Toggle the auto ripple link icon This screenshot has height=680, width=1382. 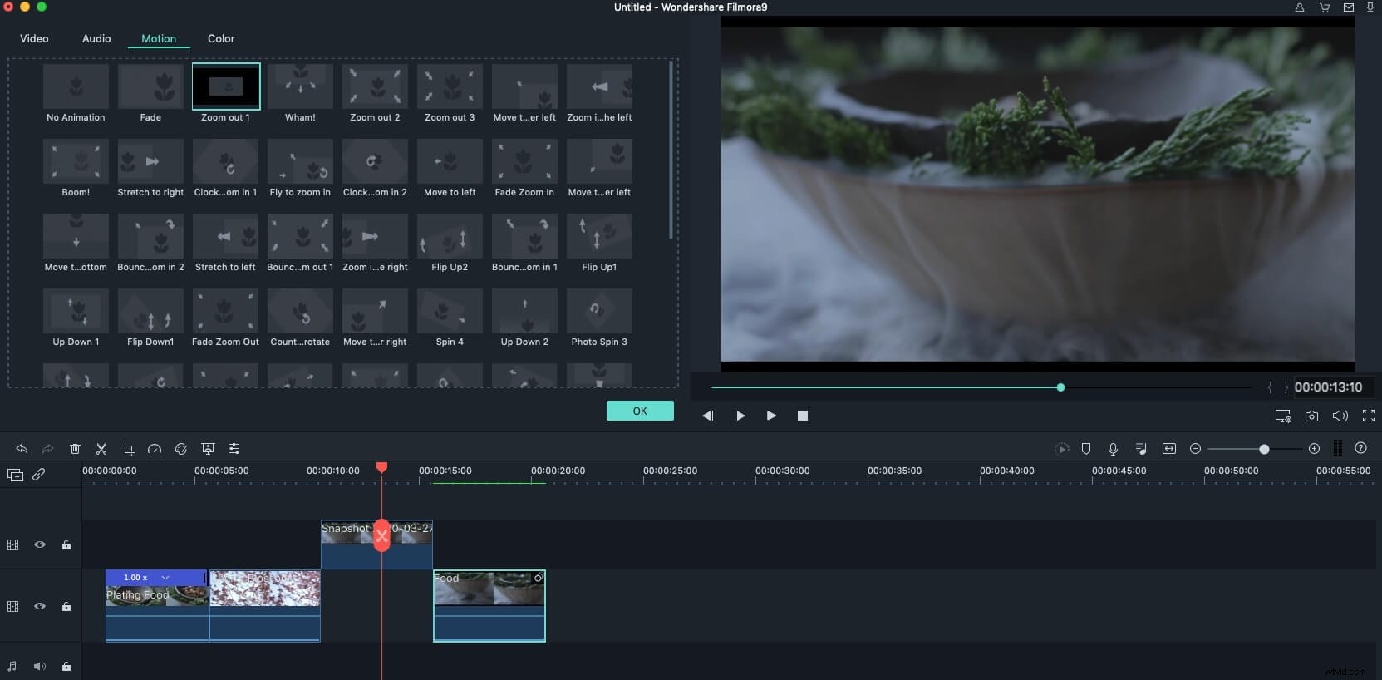coord(39,475)
